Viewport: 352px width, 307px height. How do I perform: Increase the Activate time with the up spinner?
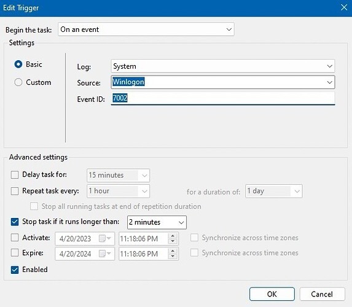(x=173, y=236)
